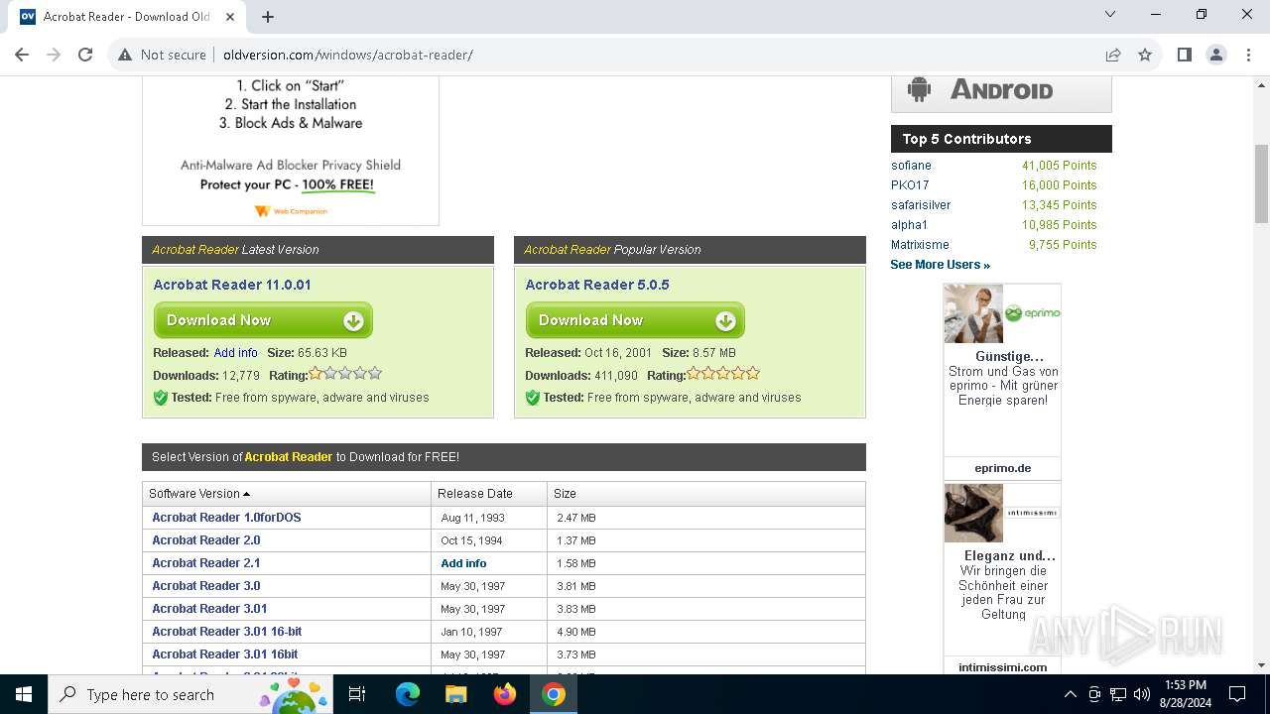This screenshot has height=714, width=1270.
Task: View contributor safarisilver's profile
Action: 921,205
